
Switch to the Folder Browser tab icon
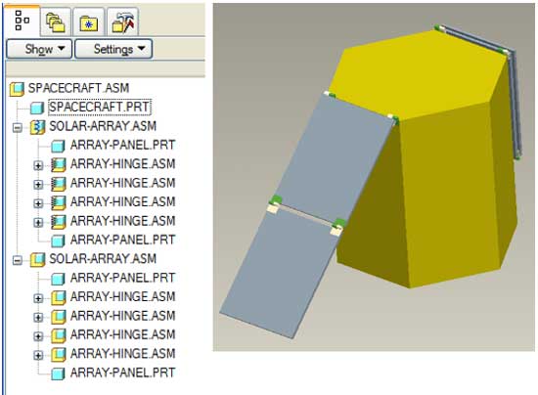[55, 22]
